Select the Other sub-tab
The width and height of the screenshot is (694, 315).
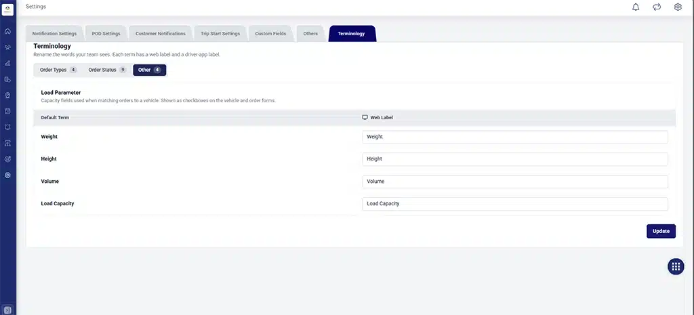point(150,70)
